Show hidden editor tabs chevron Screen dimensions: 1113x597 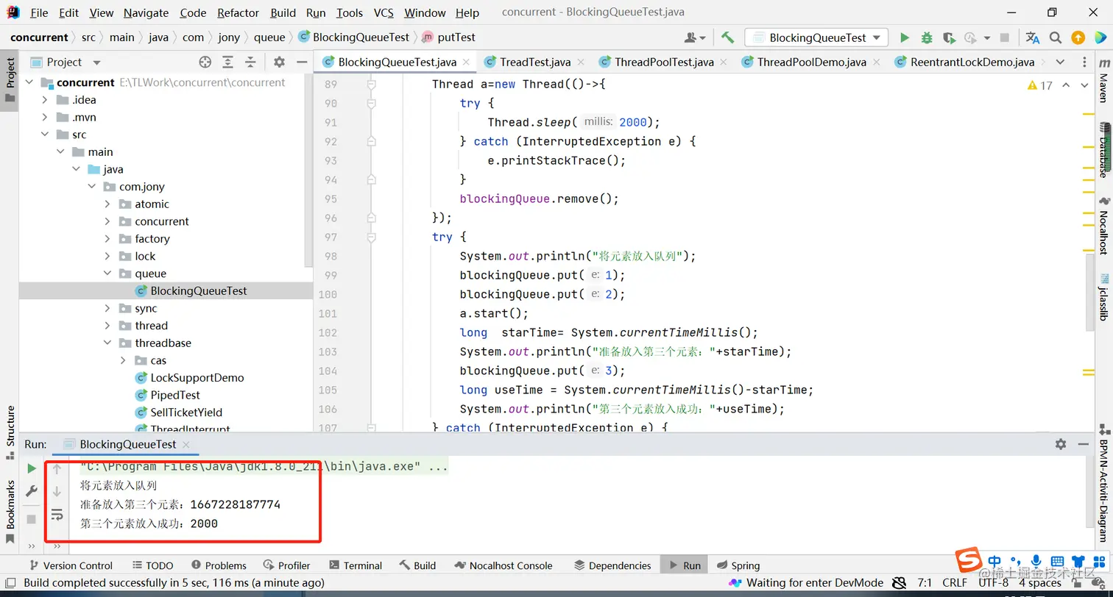click(x=1060, y=62)
